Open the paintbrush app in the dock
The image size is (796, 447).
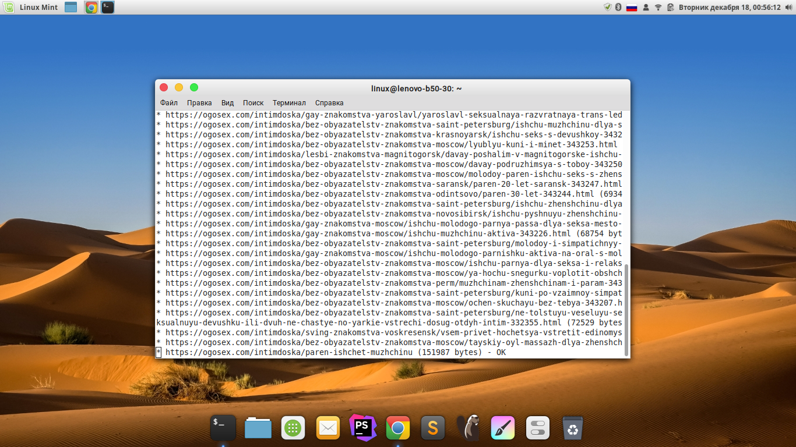[503, 428]
